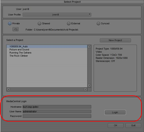Click the project list scroll up arrow
144x132 pixels.
pyautogui.click(x=89, y=47)
